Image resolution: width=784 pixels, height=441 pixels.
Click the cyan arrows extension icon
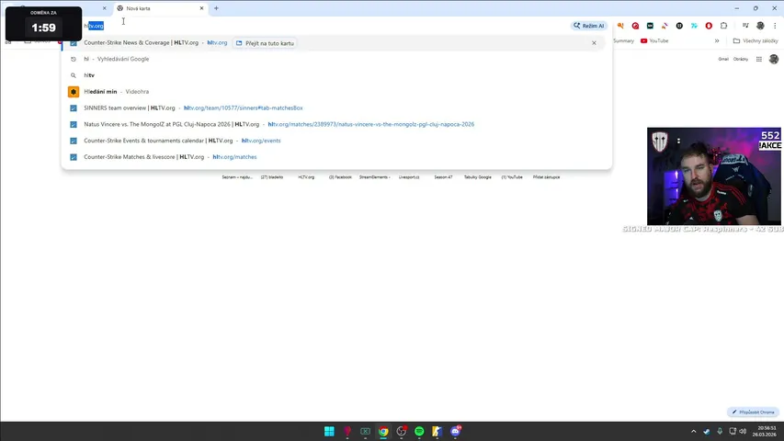694,26
